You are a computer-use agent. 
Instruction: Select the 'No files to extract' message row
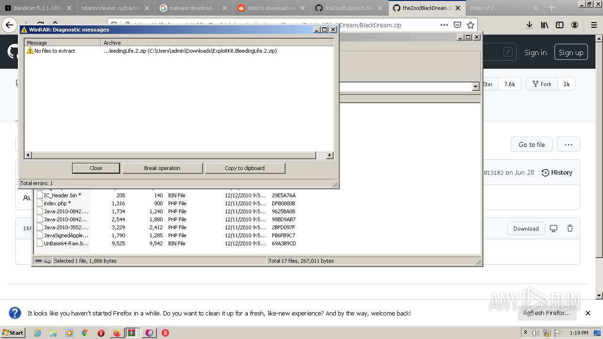tap(179, 51)
